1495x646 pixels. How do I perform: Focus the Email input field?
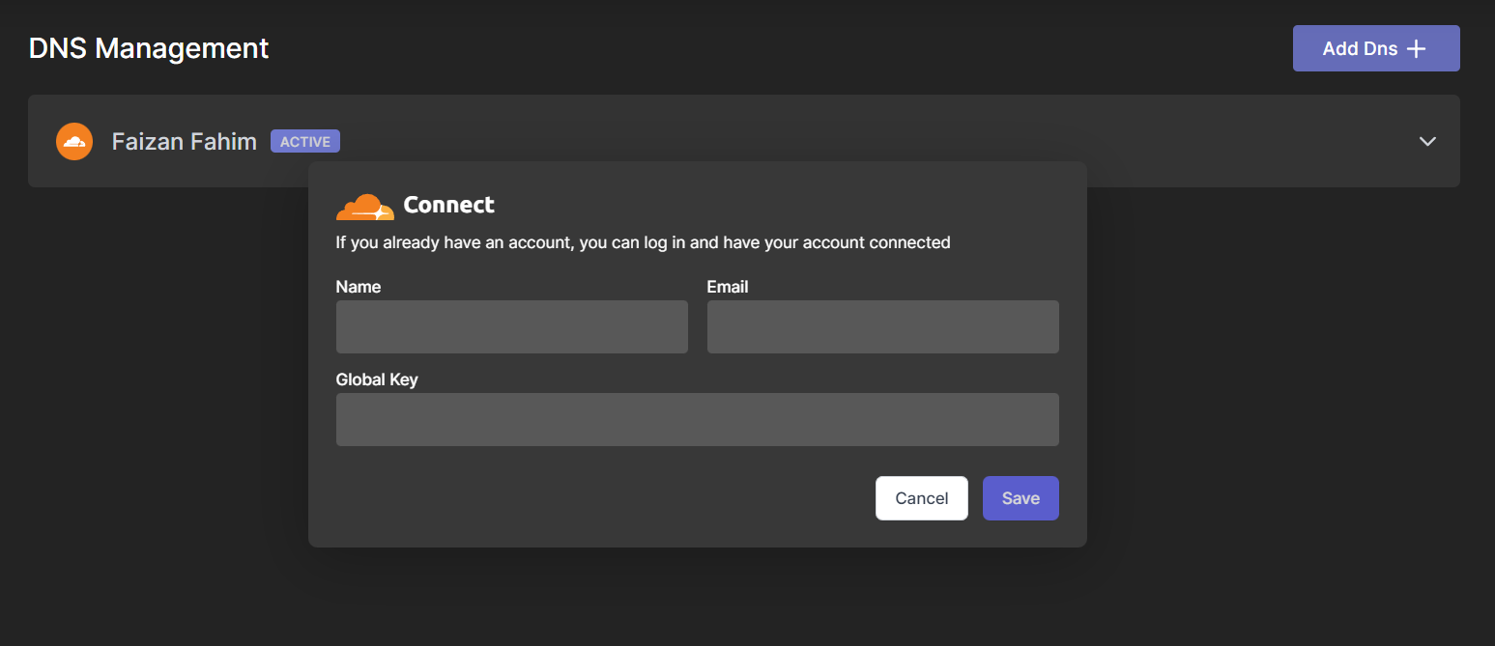click(883, 326)
